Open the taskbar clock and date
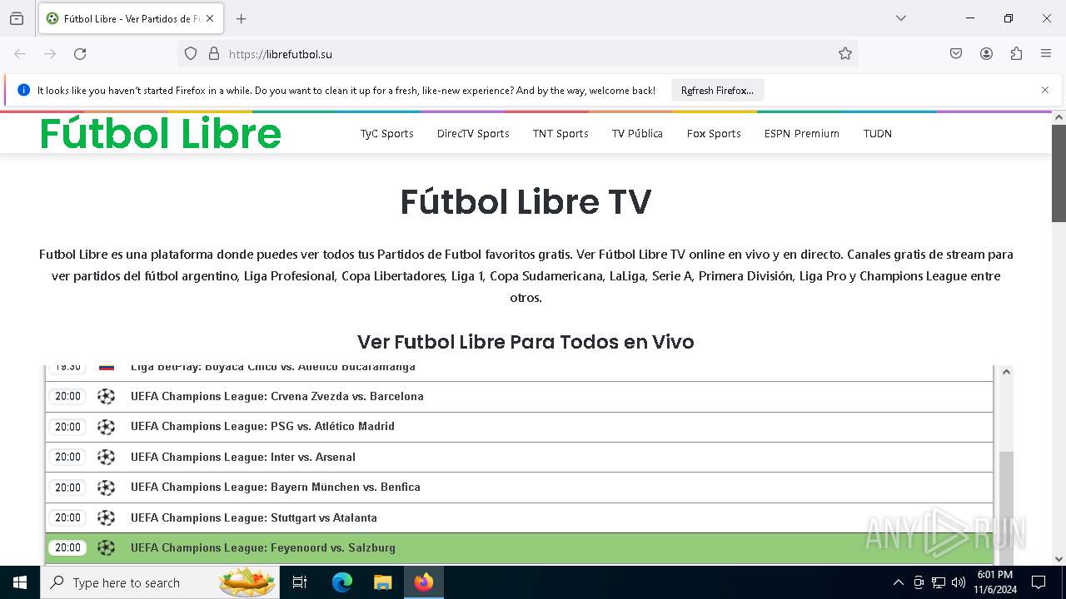The image size is (1066, 599). 995,582
